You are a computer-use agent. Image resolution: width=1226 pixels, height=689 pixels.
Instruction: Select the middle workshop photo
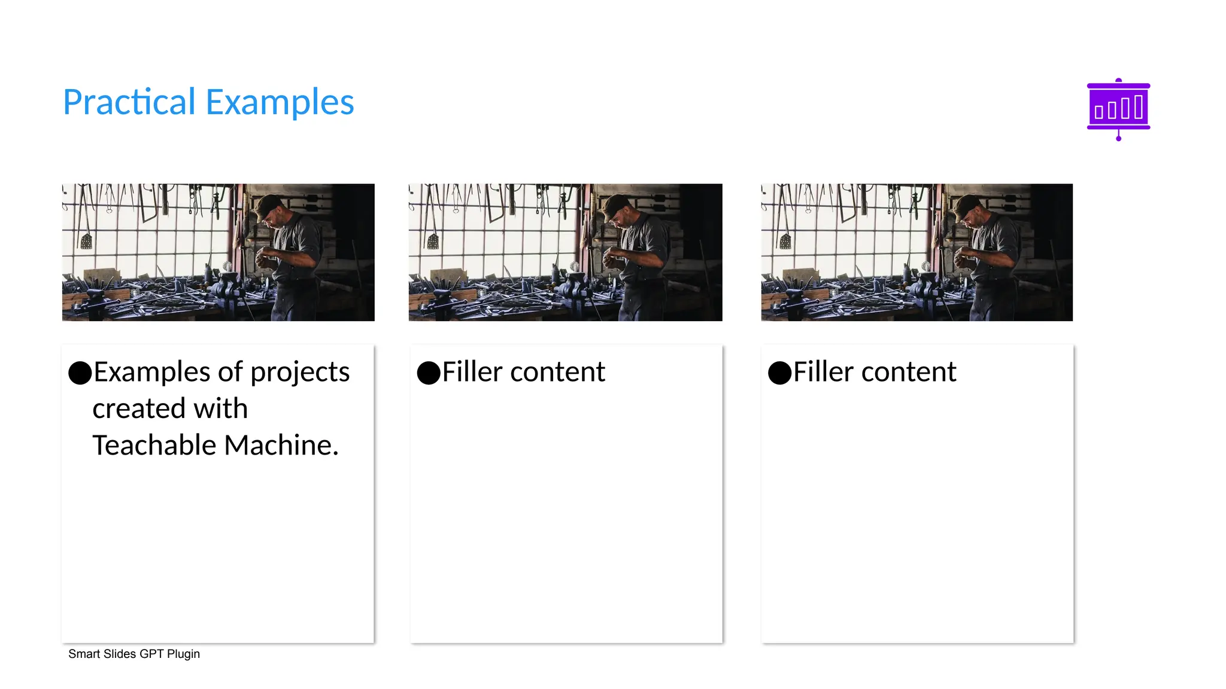tap(565, 252)
